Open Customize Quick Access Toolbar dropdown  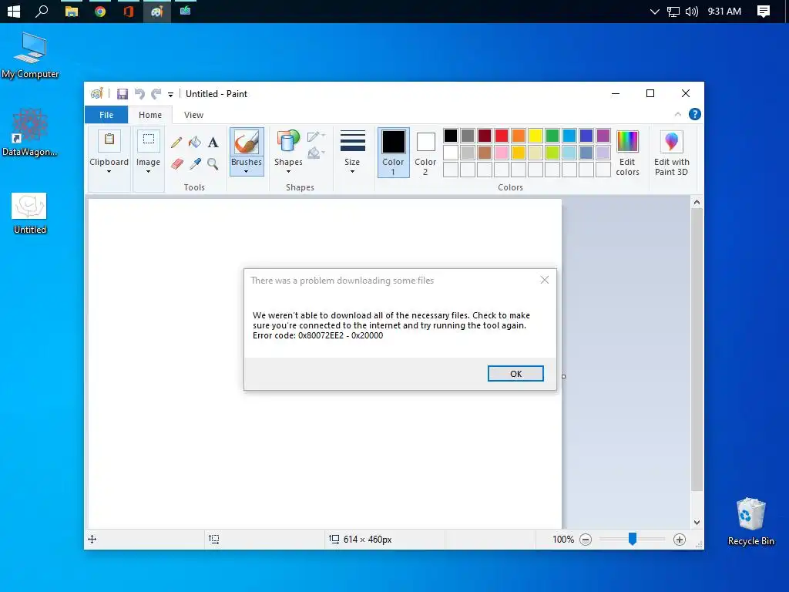click(x=170, y=95)
